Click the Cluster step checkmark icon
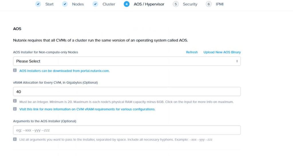Image resolution: width=293 pixels, height=156 pixels. pos(95,4)
